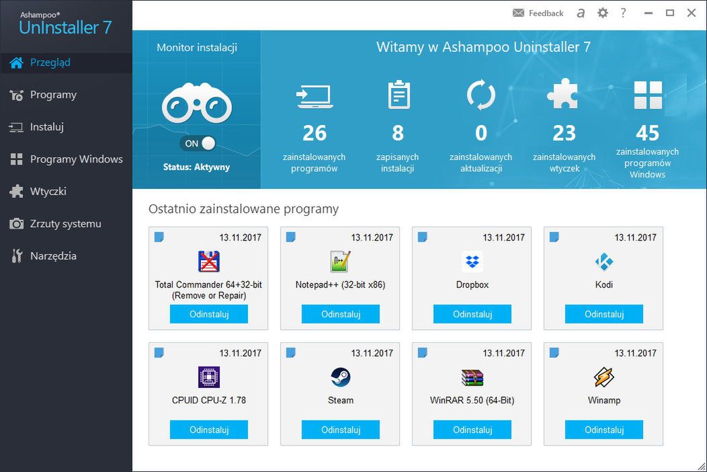Click the 23 installed plugins count
The image size is (707, 472).
564,133
